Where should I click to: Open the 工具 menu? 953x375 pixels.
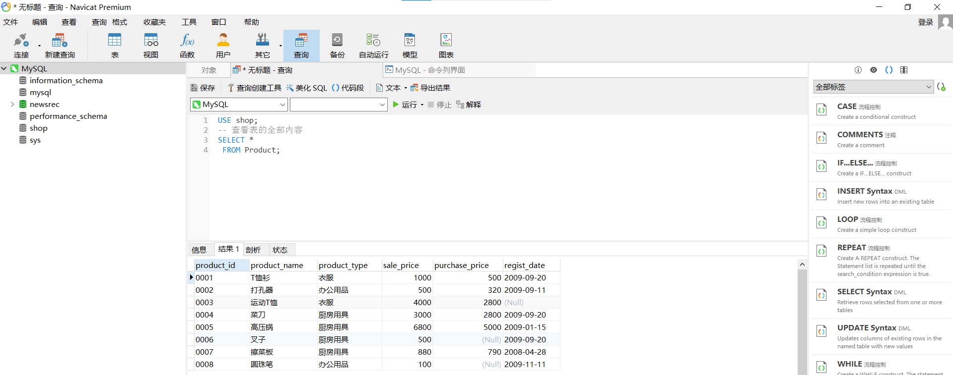(x=189, y=22)
